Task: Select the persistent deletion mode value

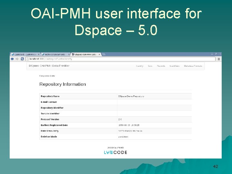Action: tap(123, 137)
